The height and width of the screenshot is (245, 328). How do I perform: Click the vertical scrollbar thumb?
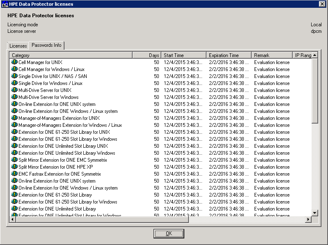314,91
